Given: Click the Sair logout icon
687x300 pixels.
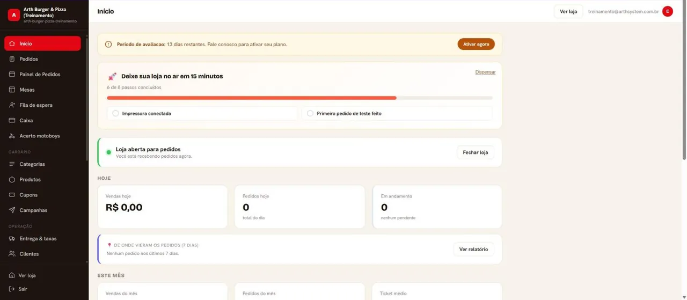Looking at the screenshot, I should point(11,289).
